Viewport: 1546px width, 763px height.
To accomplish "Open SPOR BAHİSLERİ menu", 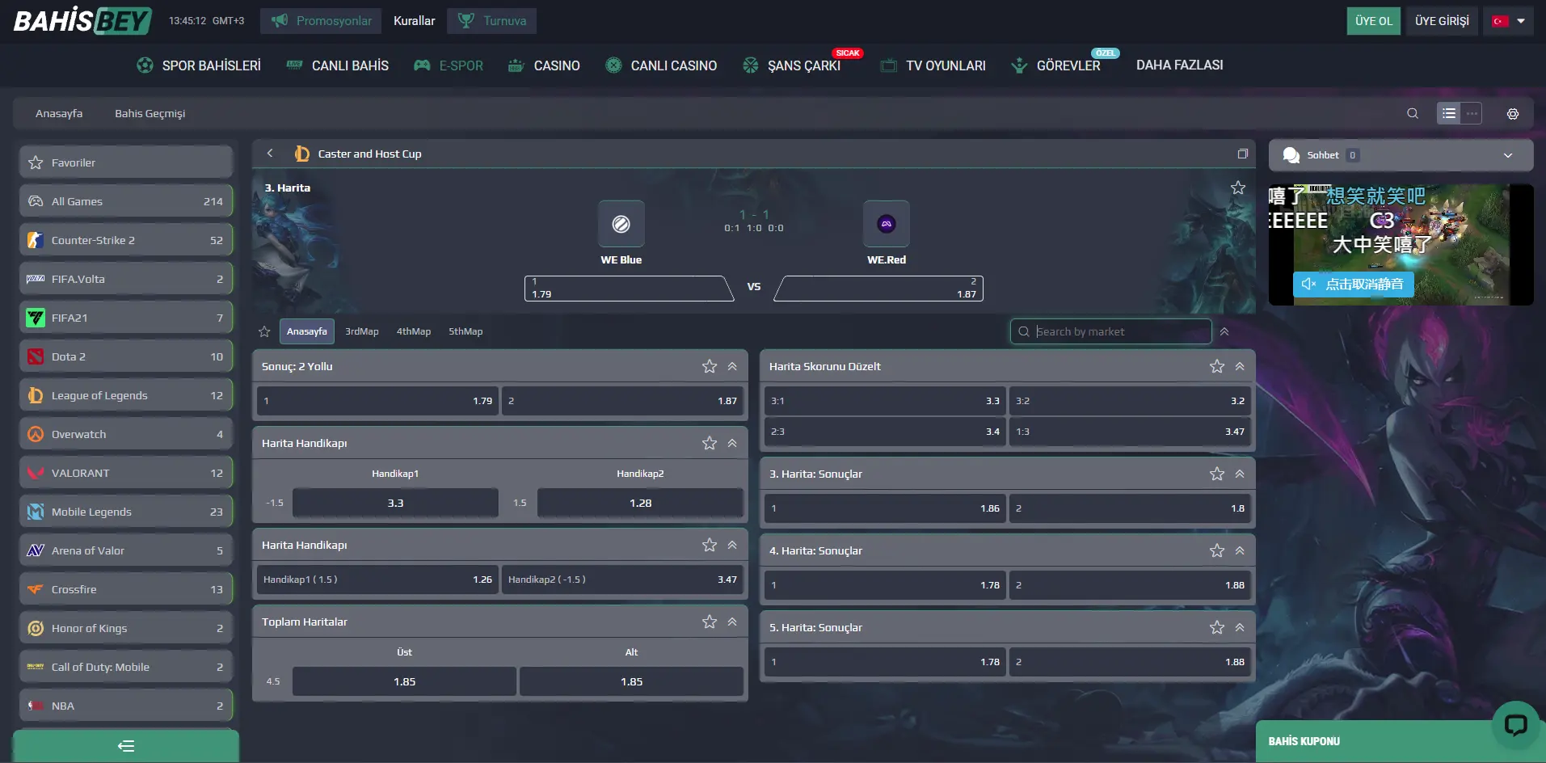I will tap(199, 65).
